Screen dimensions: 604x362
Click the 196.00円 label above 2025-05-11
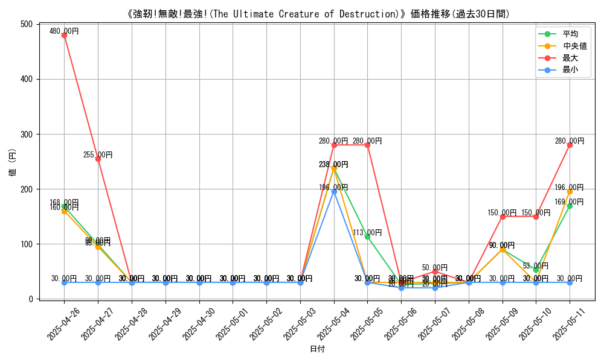tap(570, 188)
